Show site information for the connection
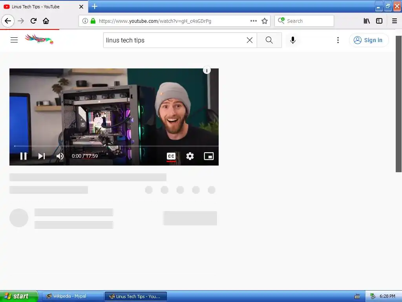The image size is (402, 302). coord(85,21)
